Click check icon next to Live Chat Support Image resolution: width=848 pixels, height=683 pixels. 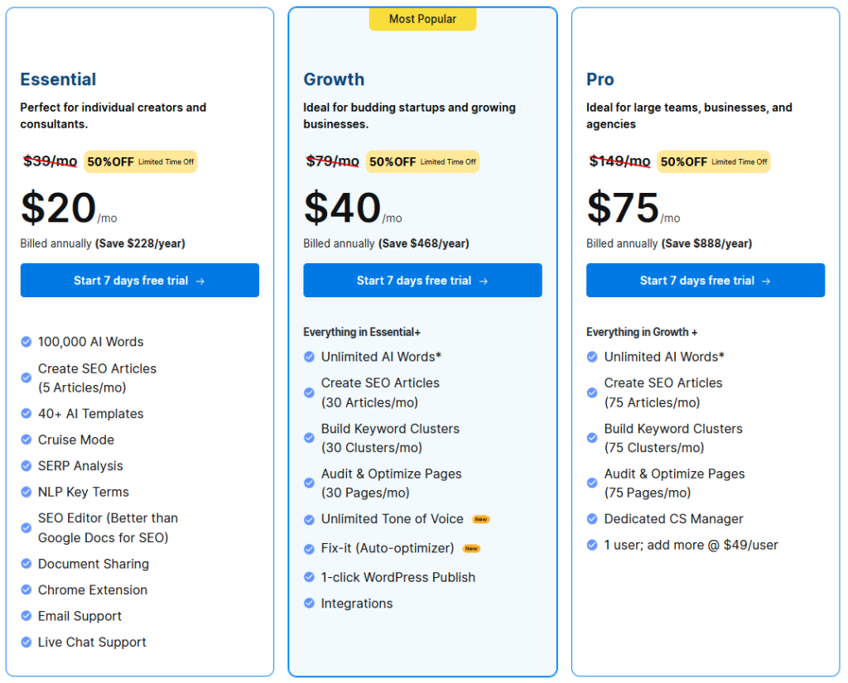coord(26,642)
